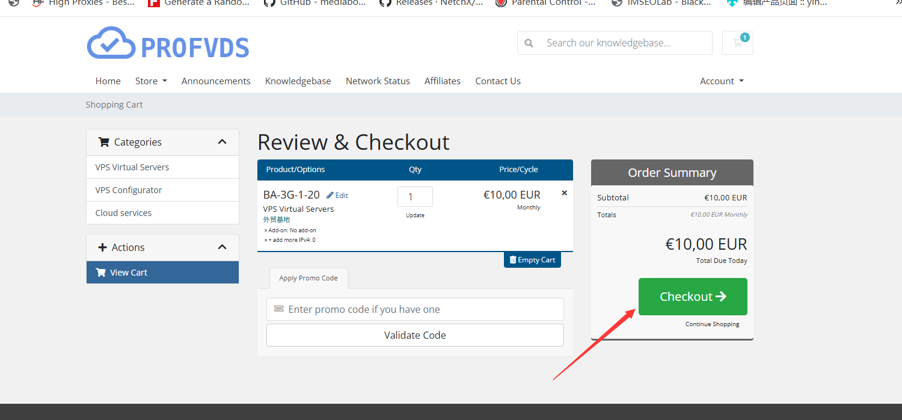Viewport: 902px width, 420px height.
Task: Go to the Knowledgebase menu item
Action: click(x=298, y=81)
